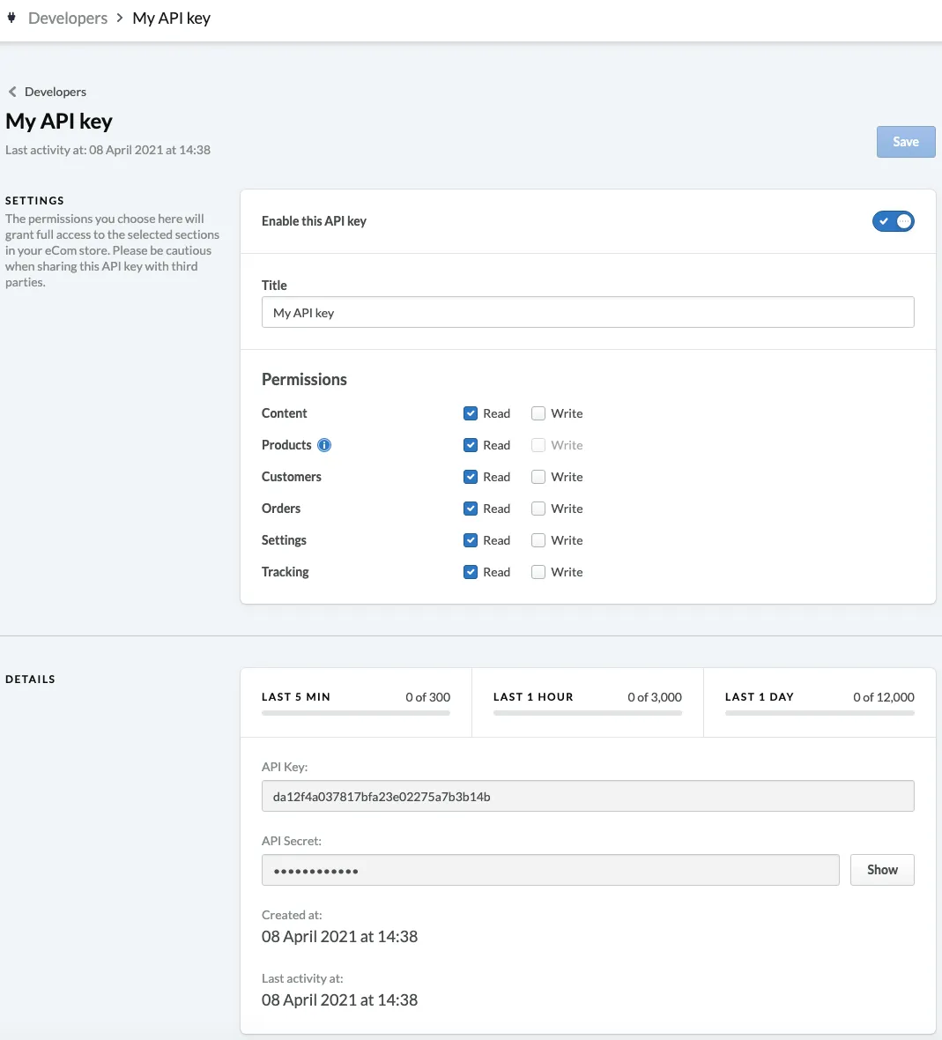
Task: Check Customers Write permission
Action: click(538, 477)
